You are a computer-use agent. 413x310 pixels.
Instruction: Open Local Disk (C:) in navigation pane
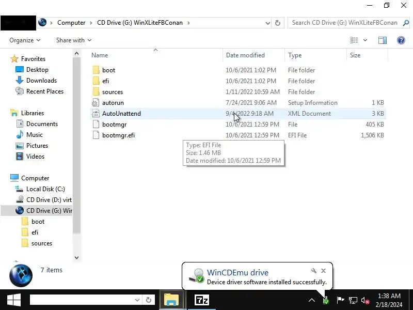click(45, 189)
